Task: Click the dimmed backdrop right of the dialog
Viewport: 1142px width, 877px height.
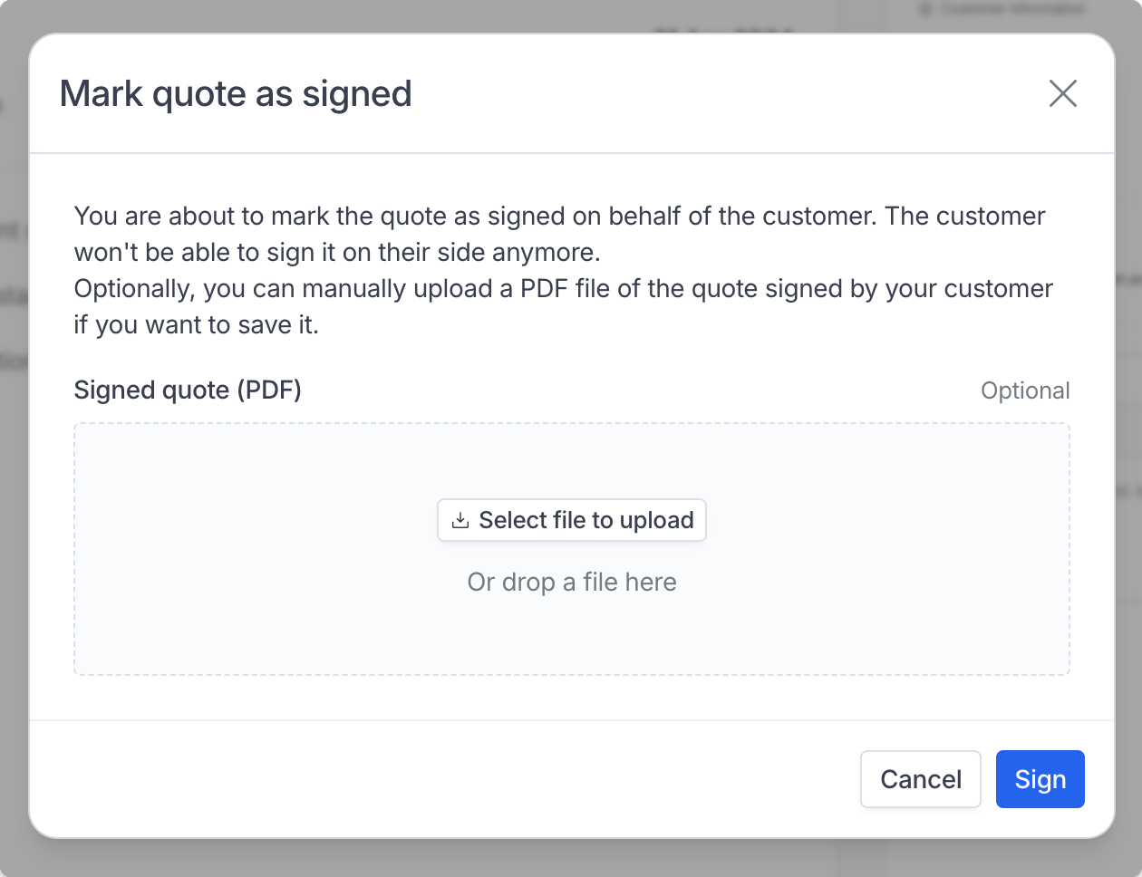Action: click(1128, 453)
